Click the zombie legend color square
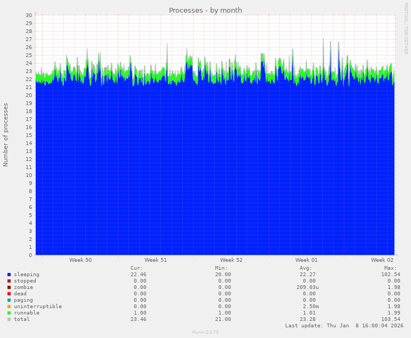 click(x=9, y=287)
